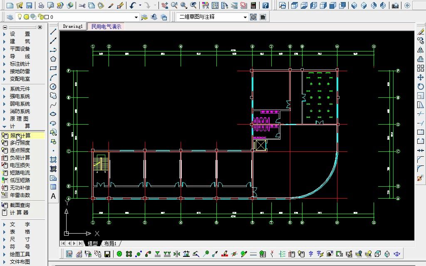Select the Rotate modify tool

pyautogui.click(x=421, y=86)
